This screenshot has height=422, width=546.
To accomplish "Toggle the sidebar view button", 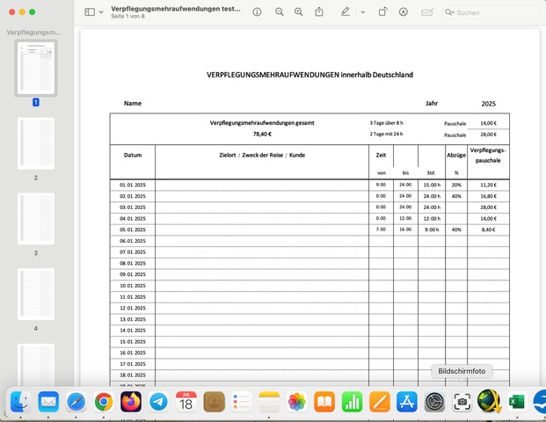I will [90, 12].
